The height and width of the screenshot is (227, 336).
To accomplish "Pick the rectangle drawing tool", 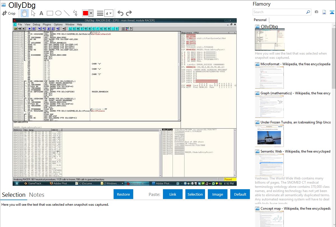I will coord(50,13).
